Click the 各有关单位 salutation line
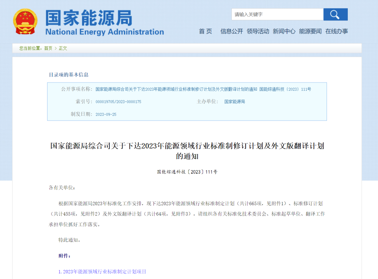The width and height of the screenshot is (378, 279). pos(62,188)
